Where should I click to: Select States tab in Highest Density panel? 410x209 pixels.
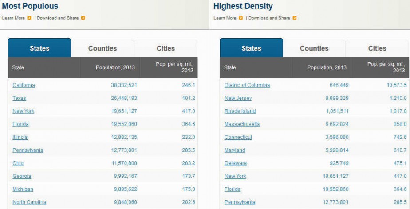[251, 48]
